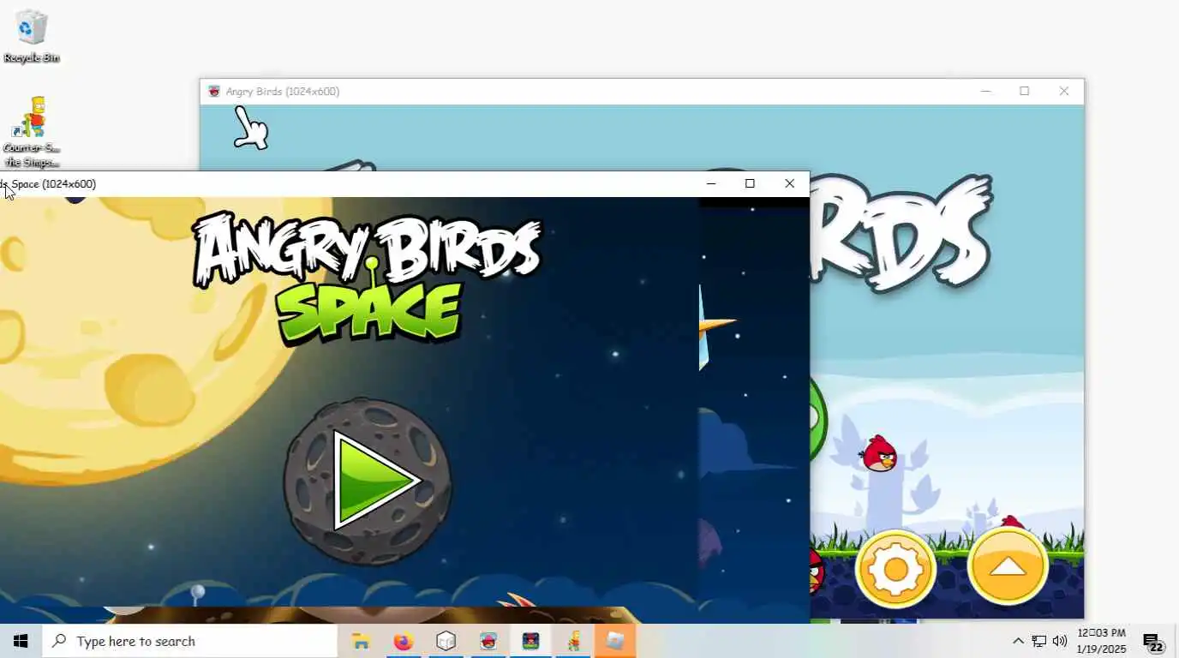
Task: Minimize the Angry Birds Space window
Action: (x=711, y=183)
